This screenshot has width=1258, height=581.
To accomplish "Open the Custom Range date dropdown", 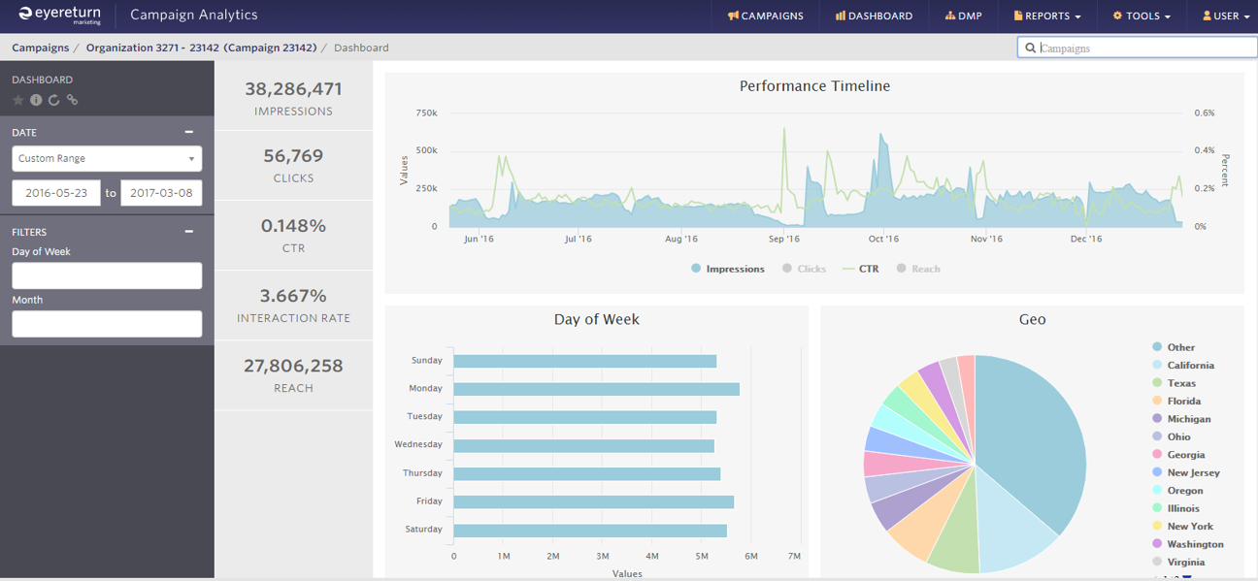I will (x=107, y=158).
